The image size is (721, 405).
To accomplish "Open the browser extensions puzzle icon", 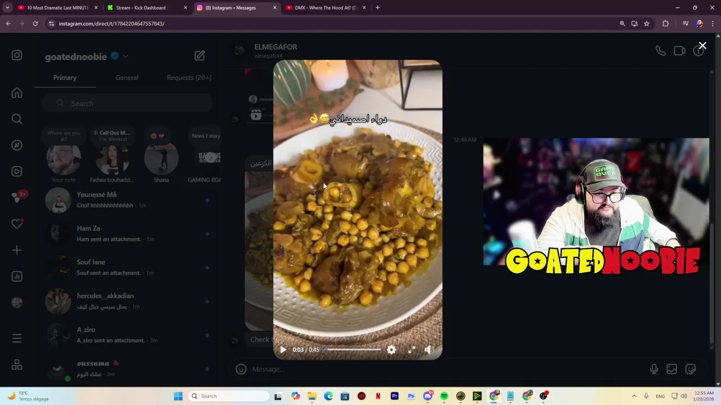I will point(666,24).
